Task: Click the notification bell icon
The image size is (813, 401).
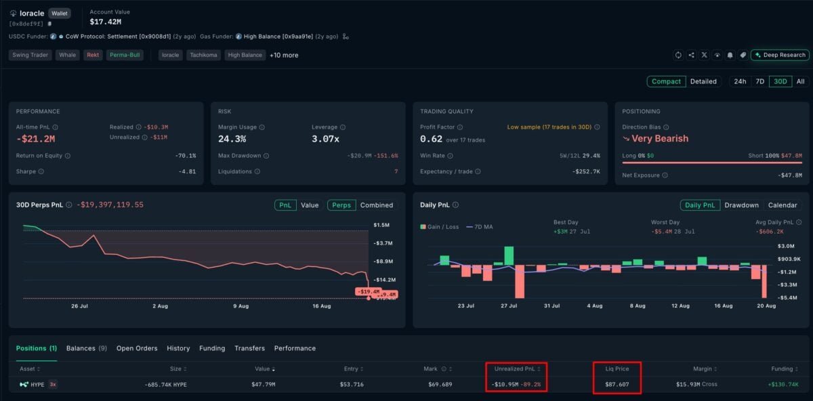Action: point(730,55)
